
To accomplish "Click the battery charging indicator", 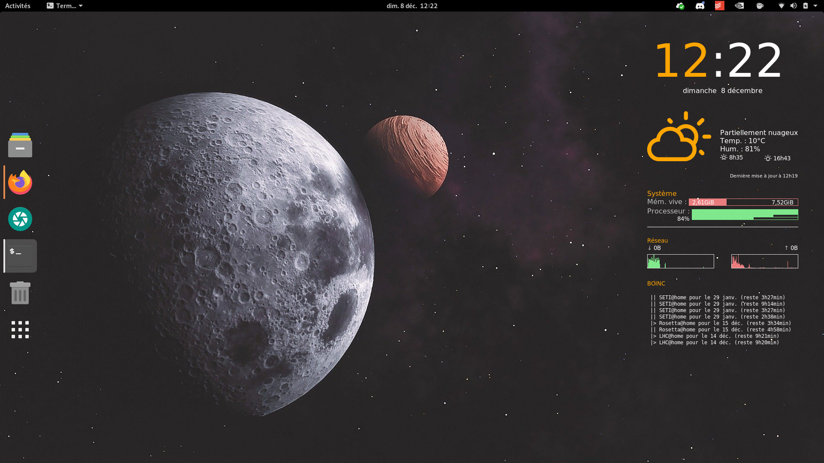I will coord(805,6).
